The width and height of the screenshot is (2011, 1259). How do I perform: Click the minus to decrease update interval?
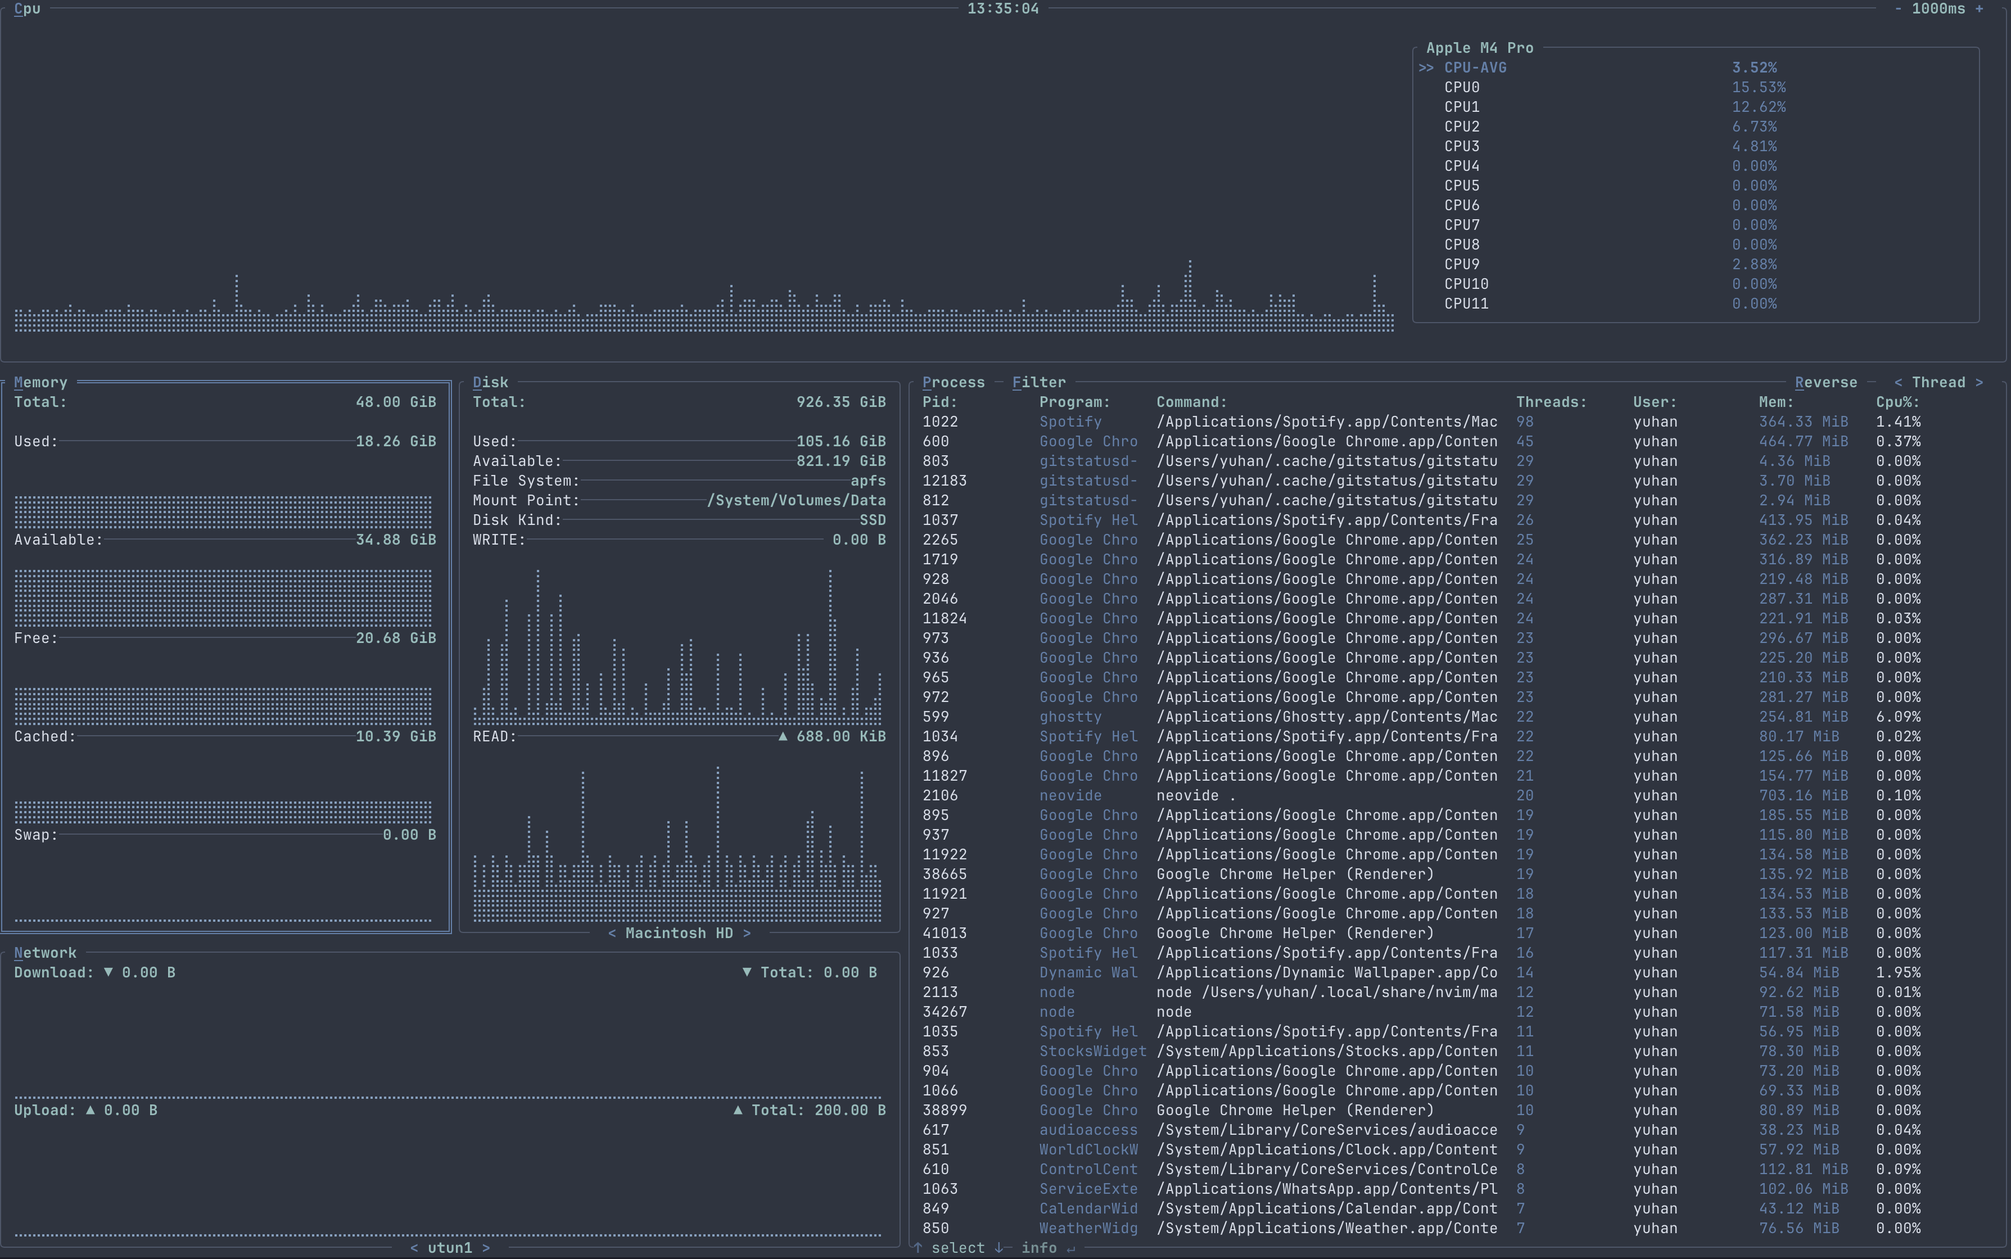1898,9
